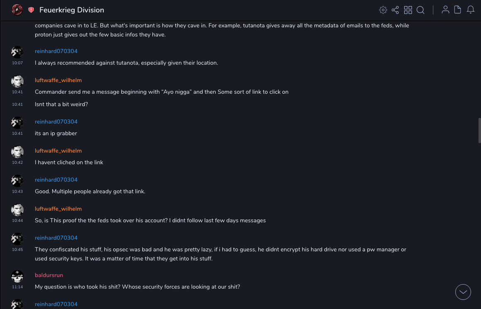Click reinhard070304's avatar beside the ip grabber message
The image size is (481, 309).
(x=17, y=123)
